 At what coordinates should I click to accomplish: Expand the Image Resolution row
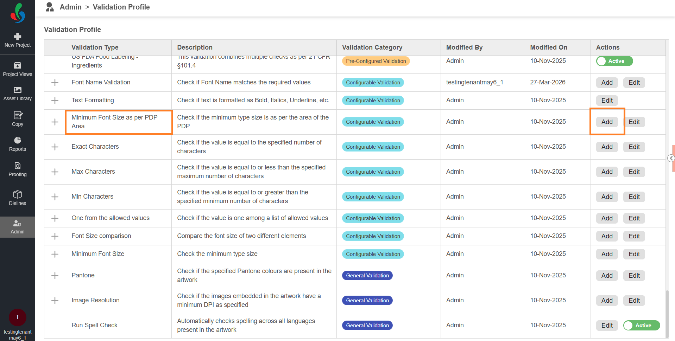(55, 301)
